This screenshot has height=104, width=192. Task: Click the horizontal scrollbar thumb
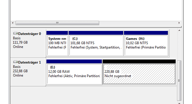[x=57, y=23]
